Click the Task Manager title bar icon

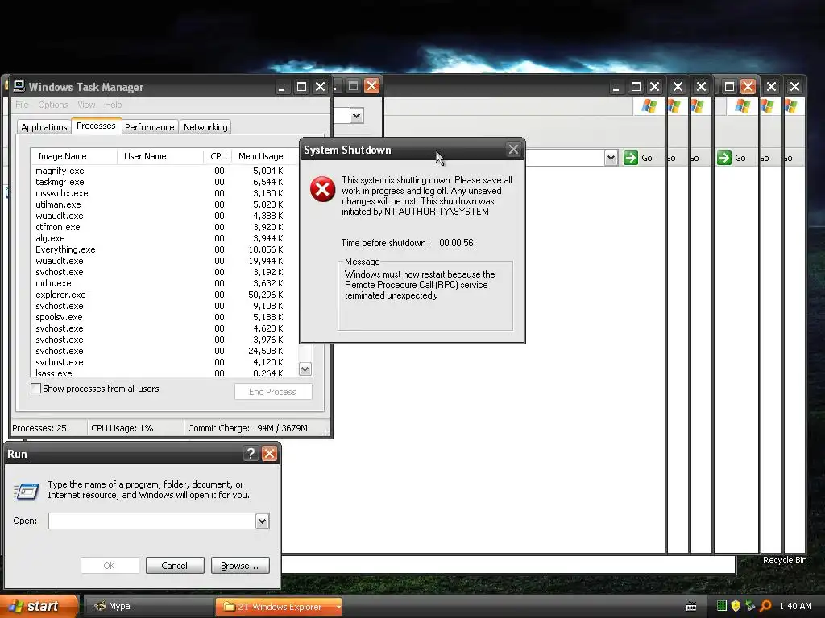click(x=19, y=86)
